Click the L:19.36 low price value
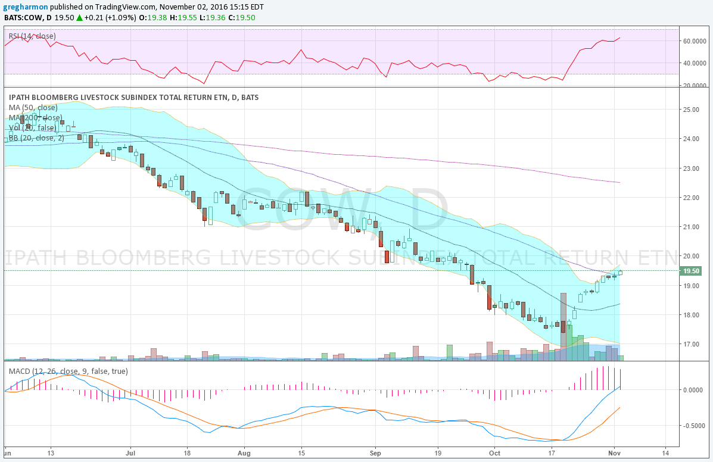Image resolution: width=713 pixels, height=462 pixels. (x=213, y=18)
